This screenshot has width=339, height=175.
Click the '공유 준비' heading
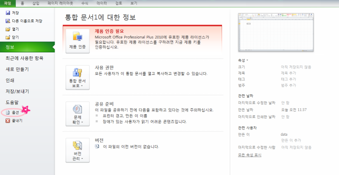[x=104, y=104]
